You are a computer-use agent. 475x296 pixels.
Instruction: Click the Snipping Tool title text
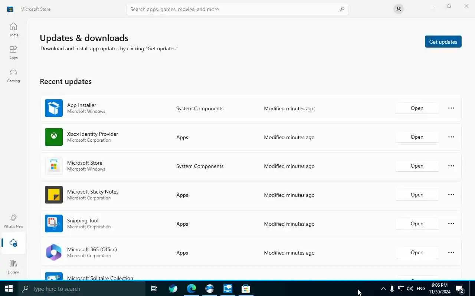(x=83, y=221)
